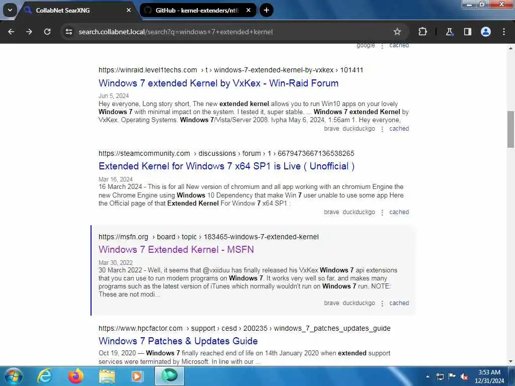Open the muted volume tray icon
Screen dimensions: 515x386
(464, 376)
